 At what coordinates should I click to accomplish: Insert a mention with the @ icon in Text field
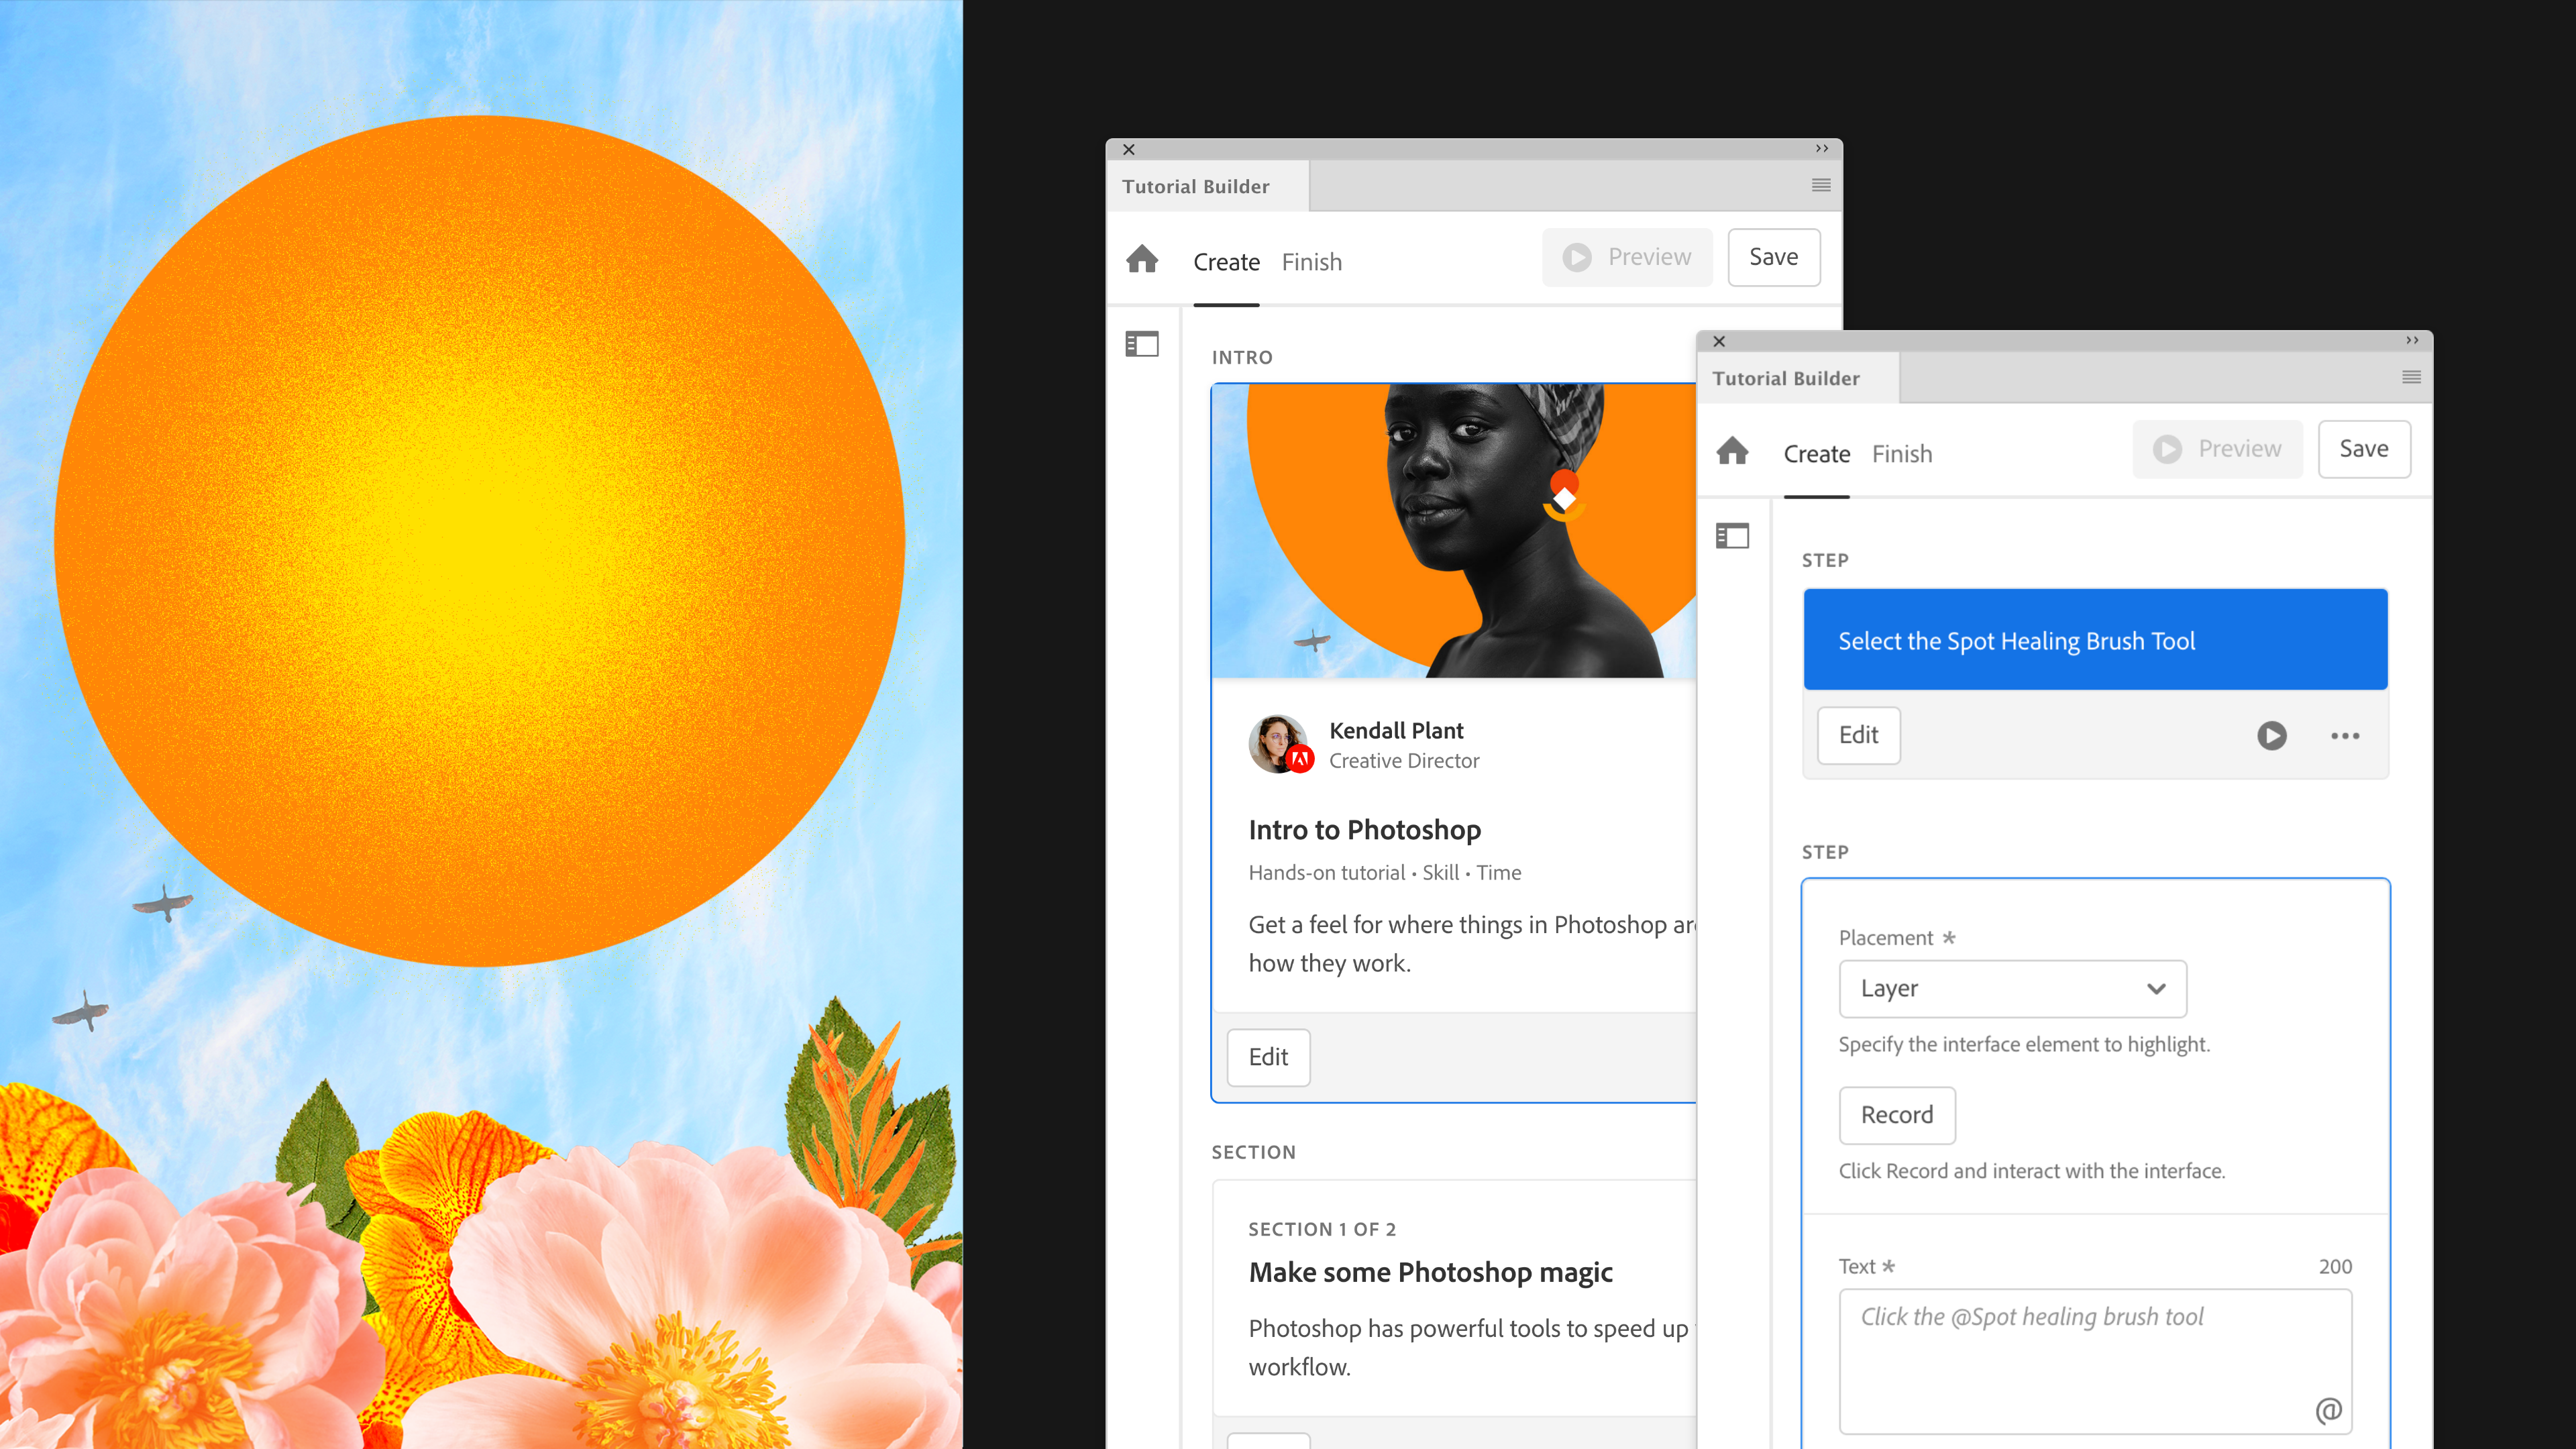[2328, 1410]
